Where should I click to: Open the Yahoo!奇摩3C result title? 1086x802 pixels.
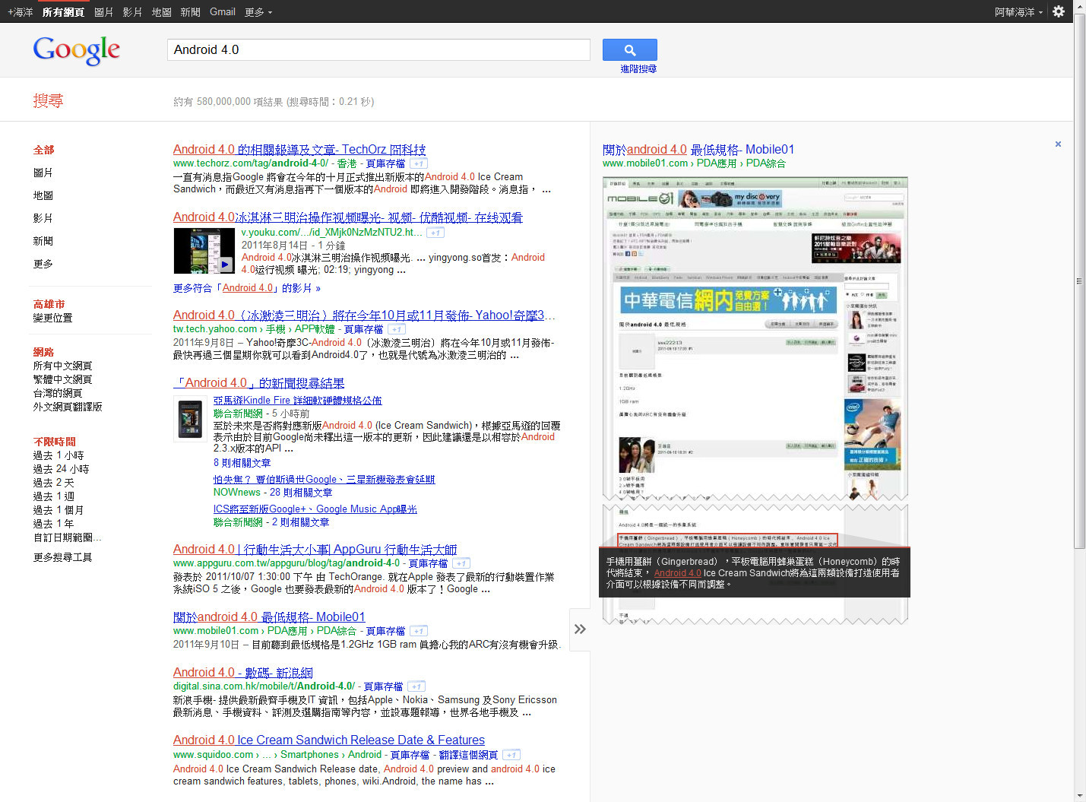click(x=364, y=315)
